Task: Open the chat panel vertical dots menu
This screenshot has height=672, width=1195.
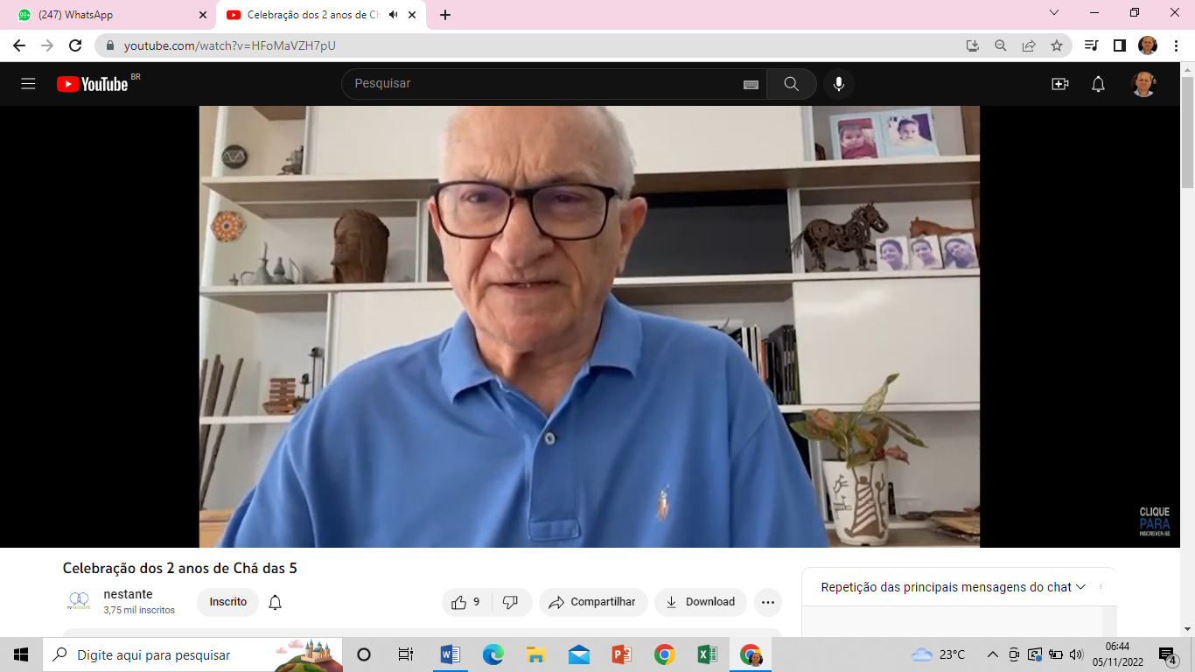Action: 1101,587
